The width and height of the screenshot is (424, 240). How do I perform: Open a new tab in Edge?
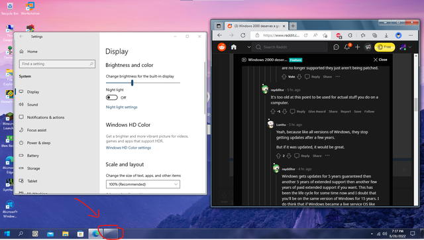(x=293, y=26)
